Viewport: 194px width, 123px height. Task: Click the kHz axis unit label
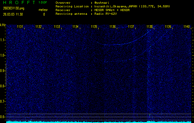click(x=3, y=25)
